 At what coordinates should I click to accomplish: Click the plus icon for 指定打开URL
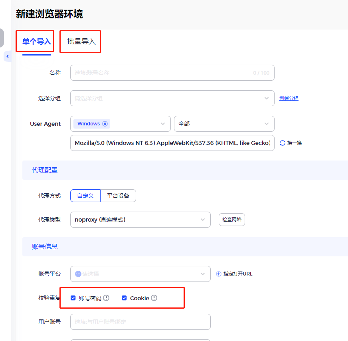(x=219, y=274)
